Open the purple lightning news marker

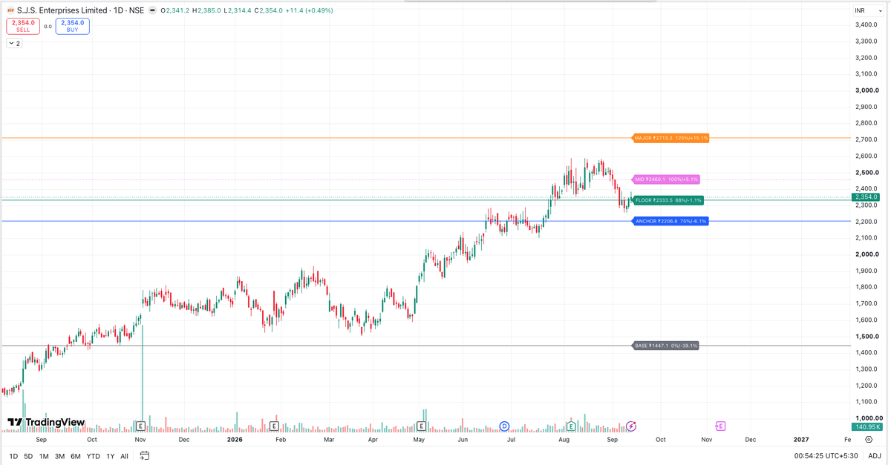631,426
